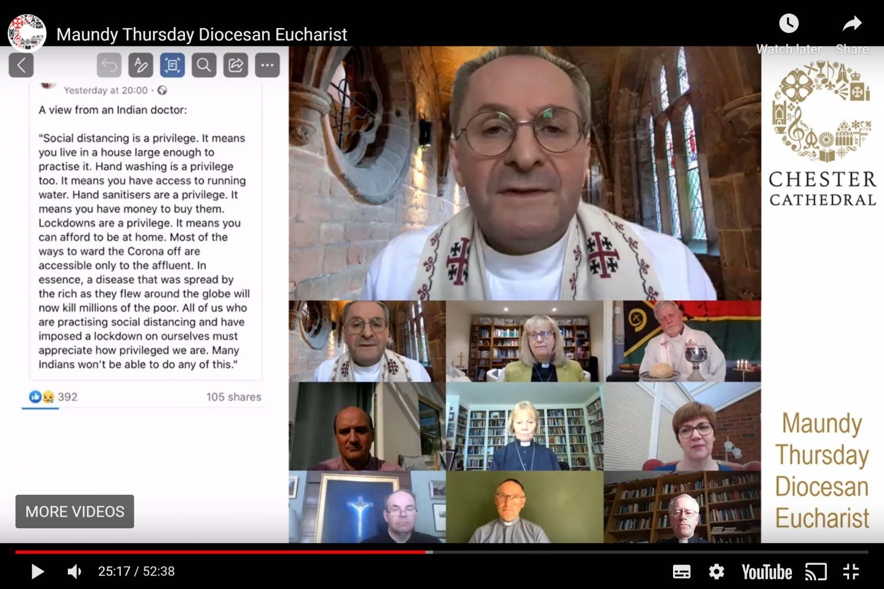Image resolution: width=884 pixels, height=589 pixels.
Task: Click the 105 shares link
Action: pos(233,397)
